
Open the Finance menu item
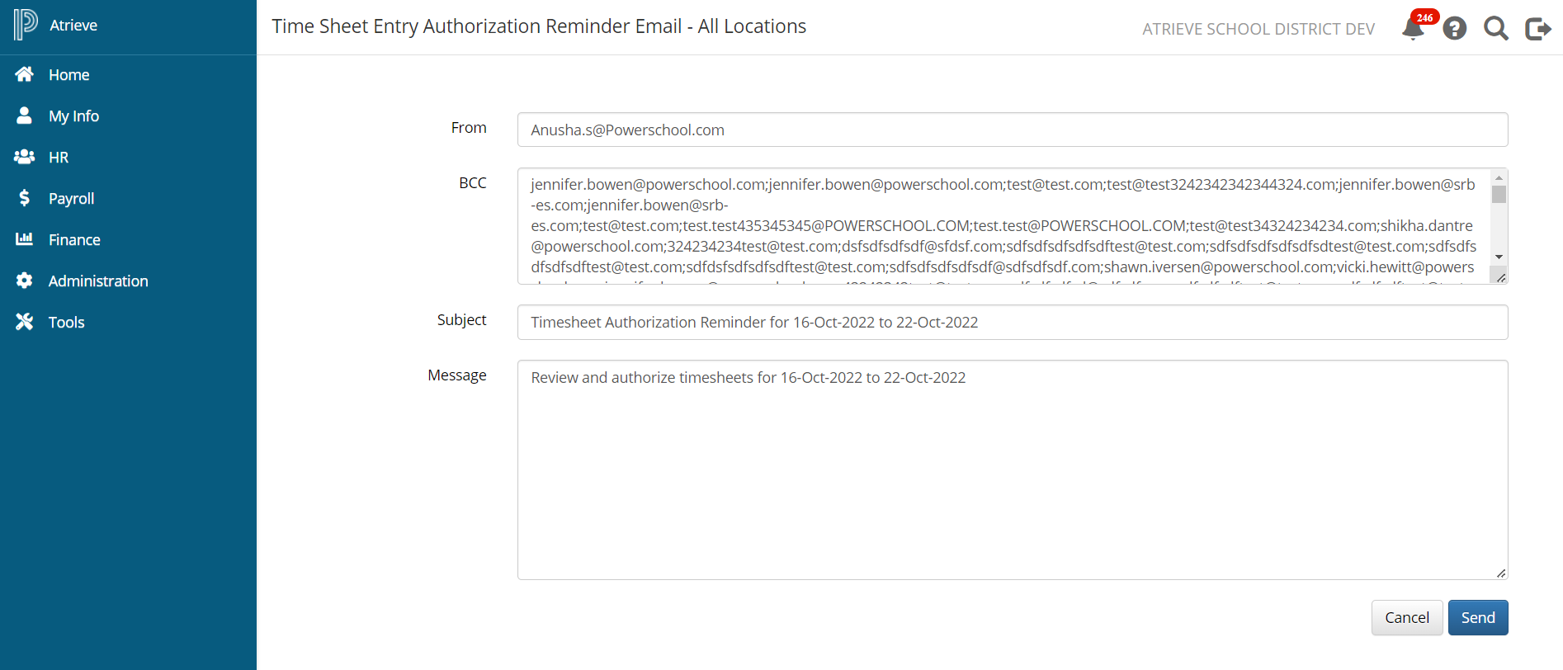pos(74,240)
